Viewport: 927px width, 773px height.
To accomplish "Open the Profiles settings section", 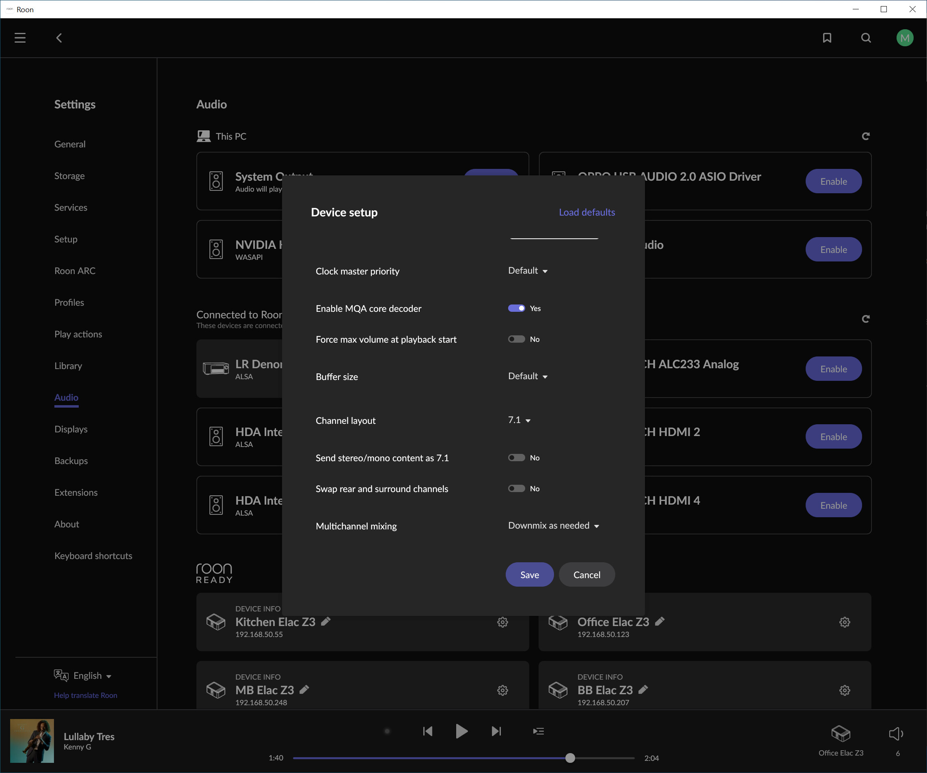I will (x=69, y=302).
